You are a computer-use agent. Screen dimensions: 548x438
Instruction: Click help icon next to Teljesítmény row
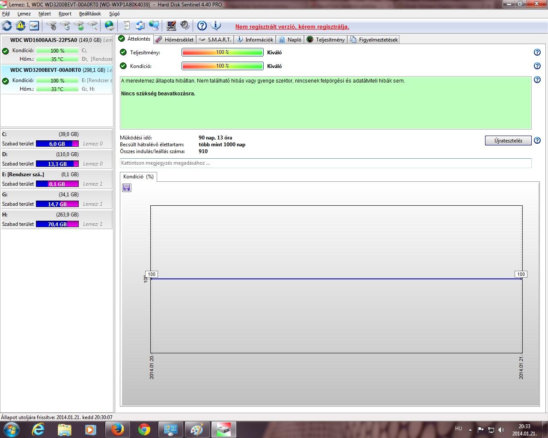click(537, 52)
